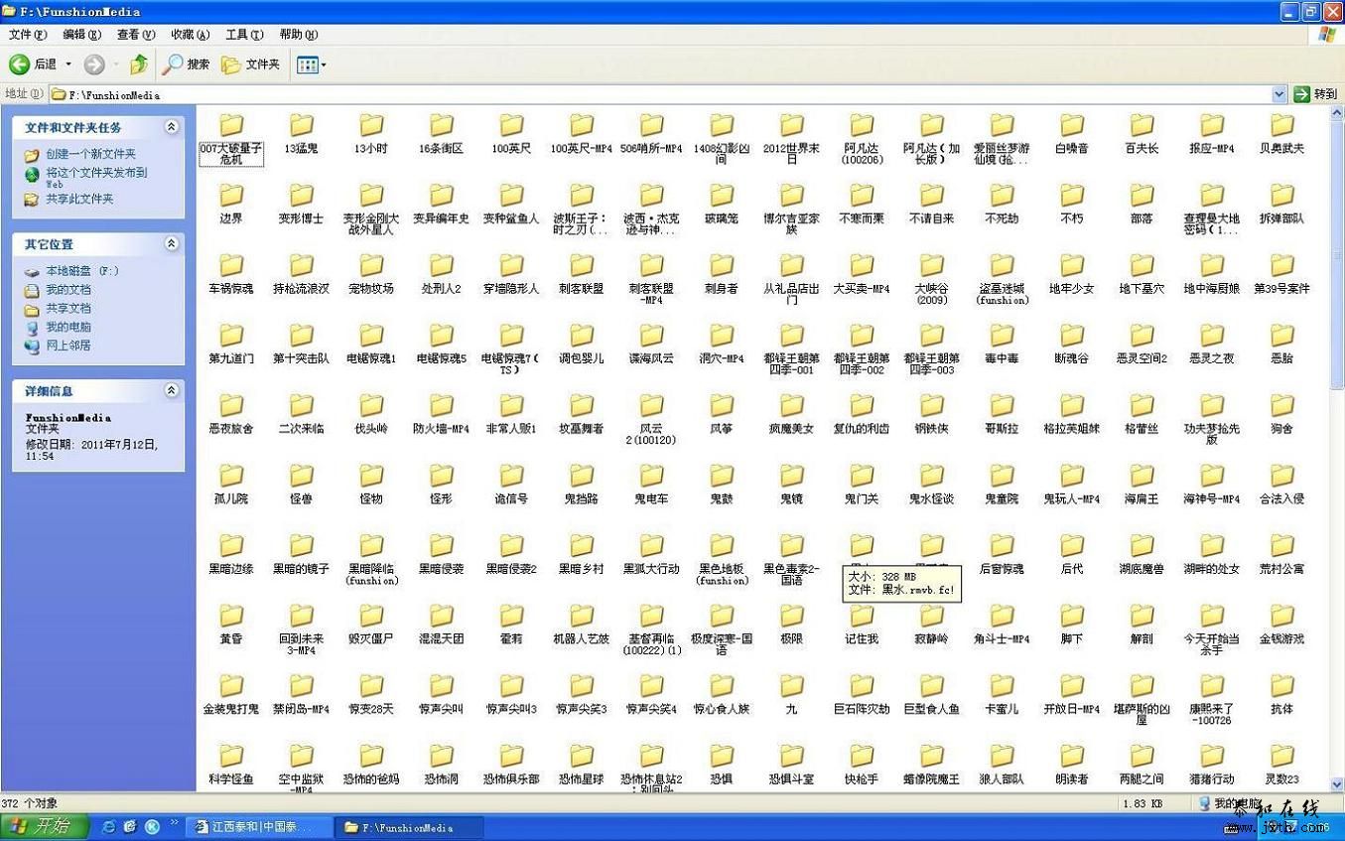1345x841 pixels.
Task: Select the 刺客联盟 folder icon
Action: click(x=582, y=265)
